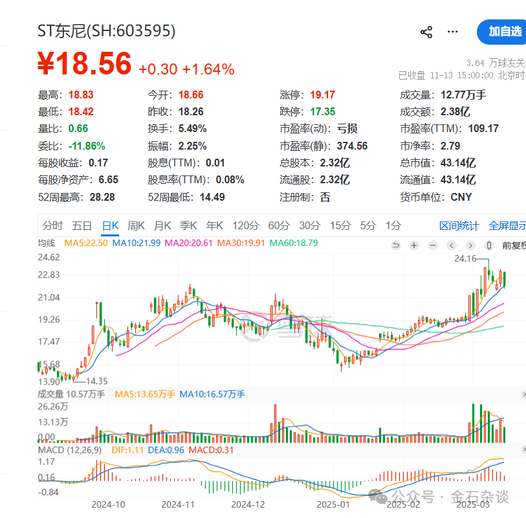Click the MA30:19.91 moving average label
The image size is (526, 518).
tap(241, 243)
